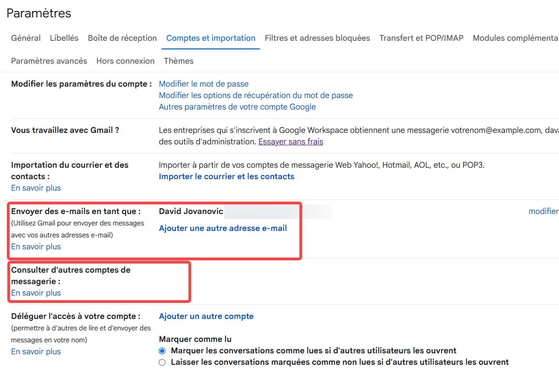559x379 pixels.
Task: Open Autres paramètres de votre compte Google
Action: click(x=237, y=107)
